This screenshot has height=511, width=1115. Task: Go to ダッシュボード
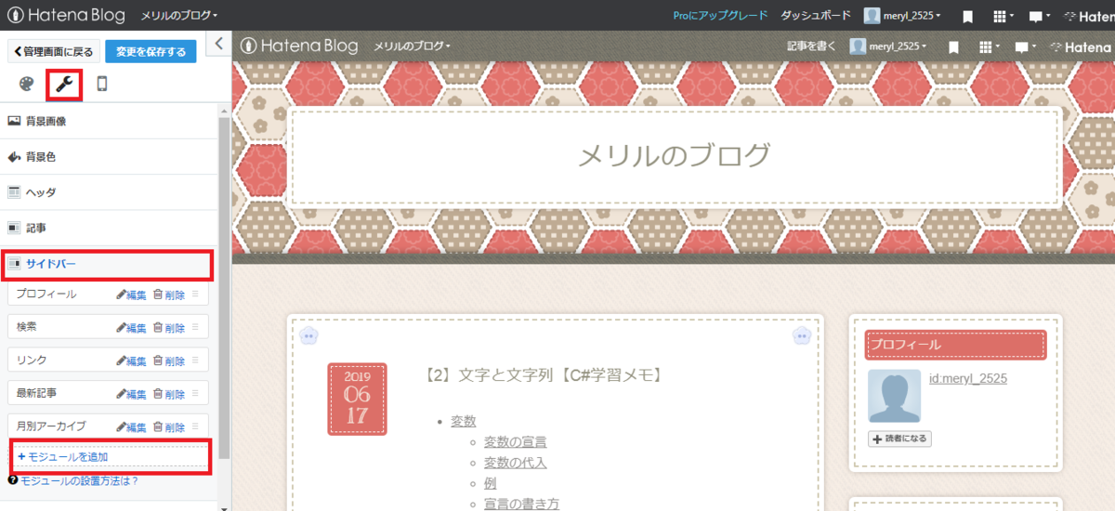coord(816,16)
